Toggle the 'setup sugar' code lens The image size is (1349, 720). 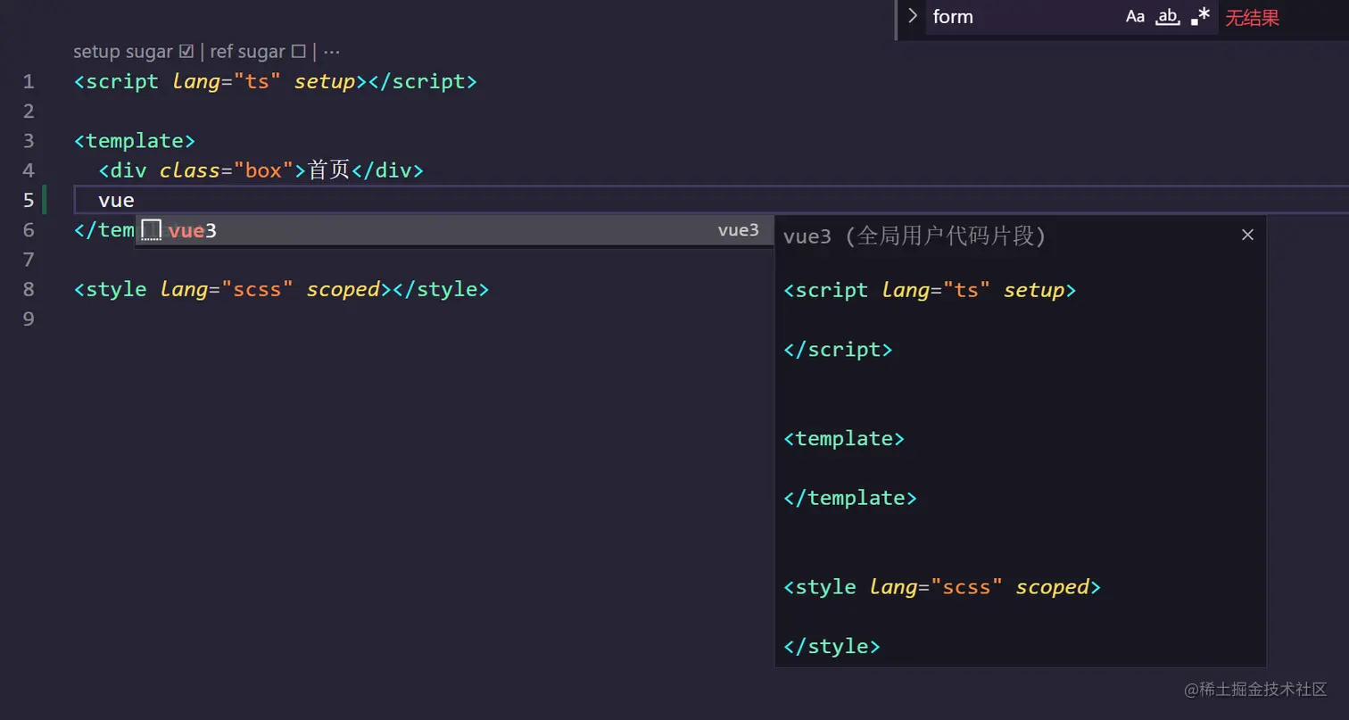[x=134, y=52]
